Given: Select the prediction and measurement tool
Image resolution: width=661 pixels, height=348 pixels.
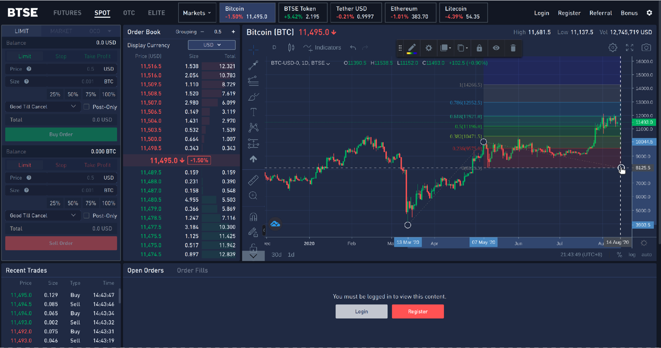Looking at the screenshot, I should tap(253, 143).
